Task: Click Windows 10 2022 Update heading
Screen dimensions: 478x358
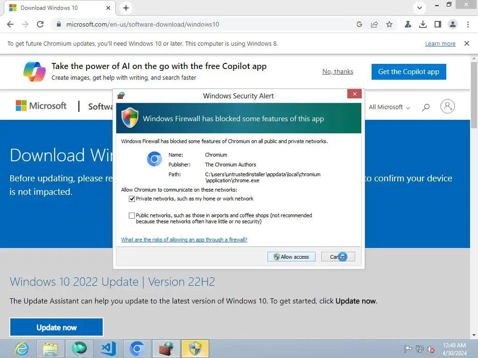Action: [x=112, y=282]
